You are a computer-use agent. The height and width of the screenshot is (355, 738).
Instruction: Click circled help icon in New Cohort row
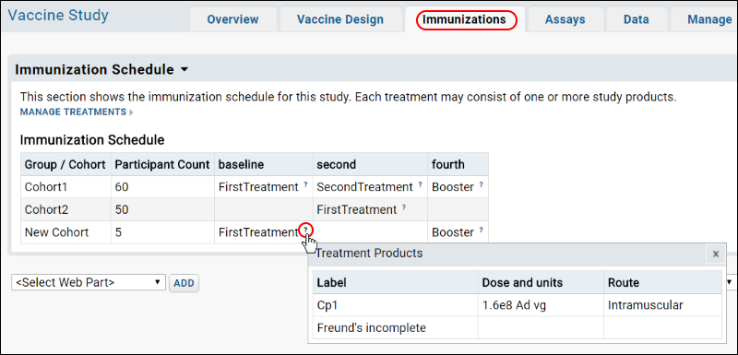[x=306, y=230]
